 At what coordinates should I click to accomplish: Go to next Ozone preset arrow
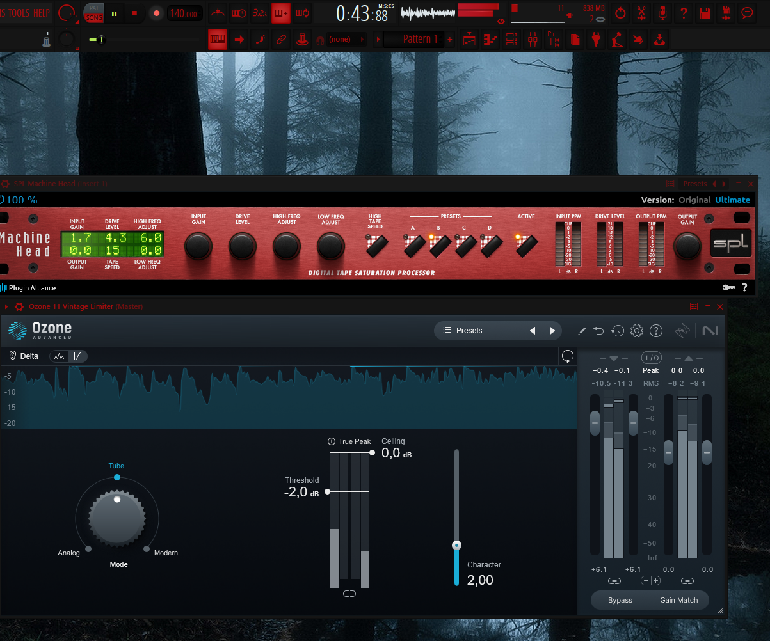tap(552, 331)
